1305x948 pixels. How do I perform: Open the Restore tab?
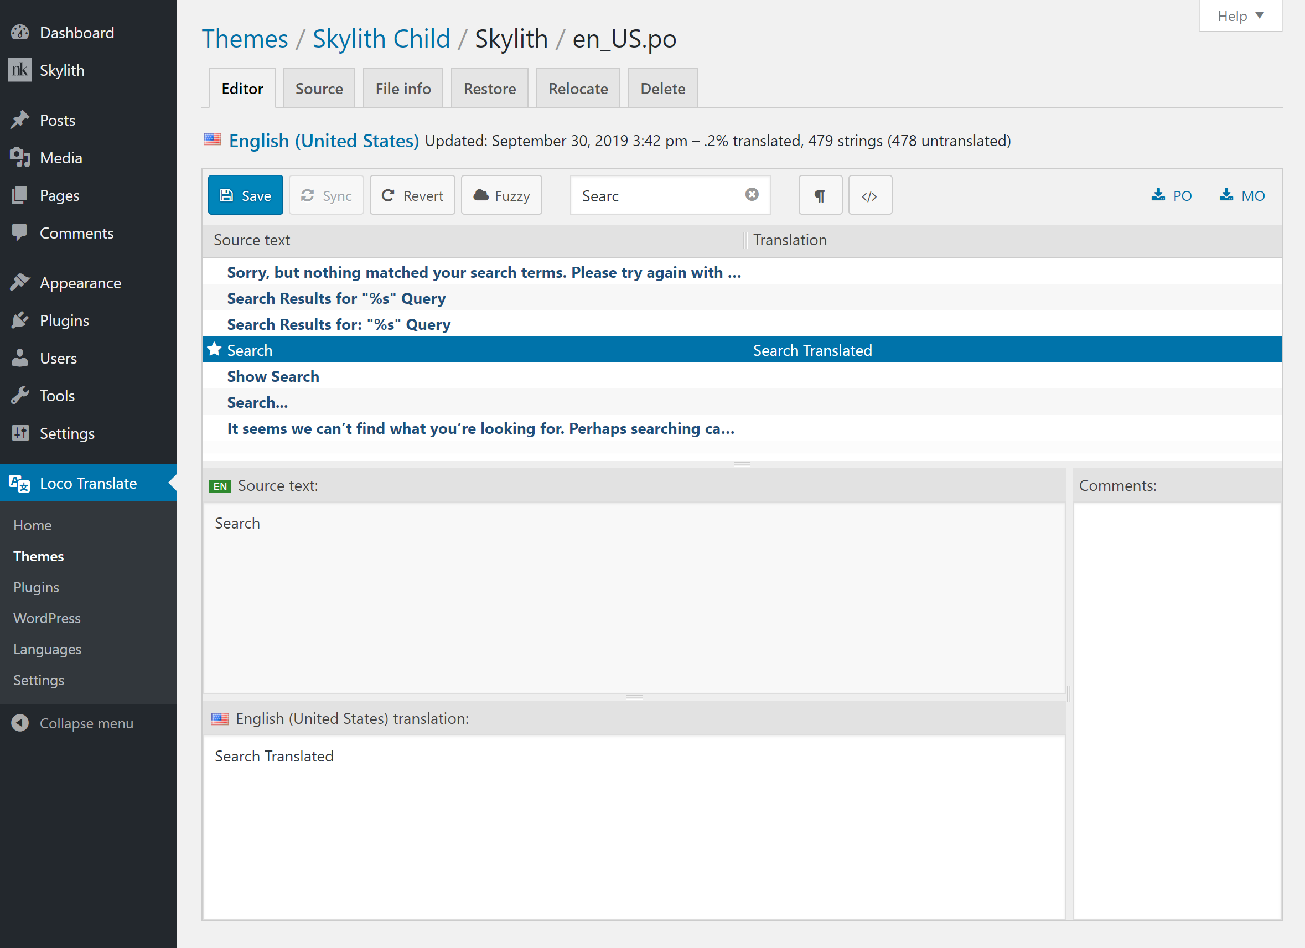pos(490,89)
